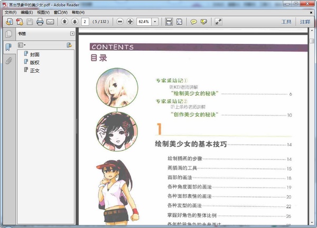Click the find current bookmark icon
Screen dimensions: 317x228
tap(69, 45)
